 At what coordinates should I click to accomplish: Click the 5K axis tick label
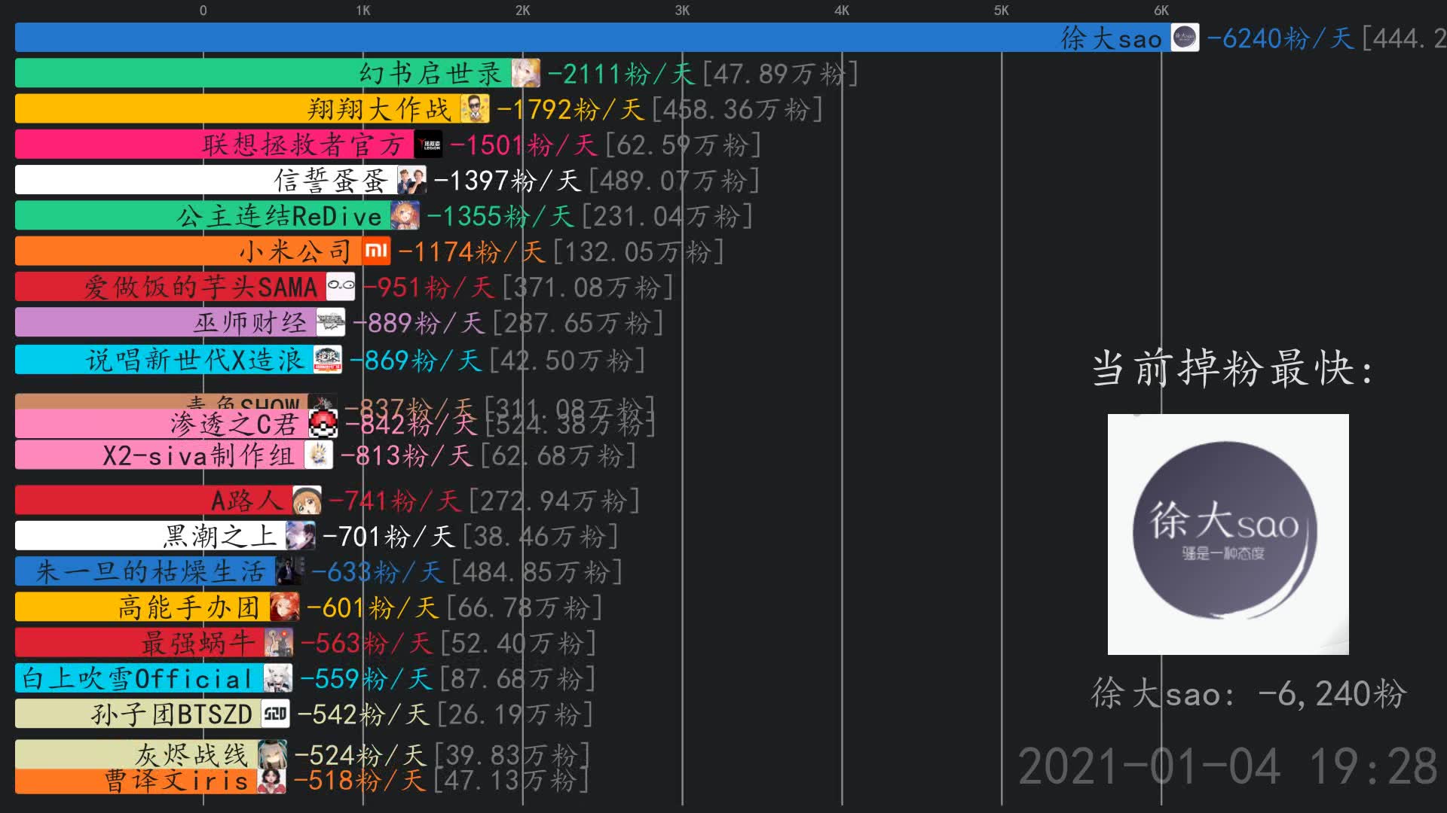point(1002,11)
